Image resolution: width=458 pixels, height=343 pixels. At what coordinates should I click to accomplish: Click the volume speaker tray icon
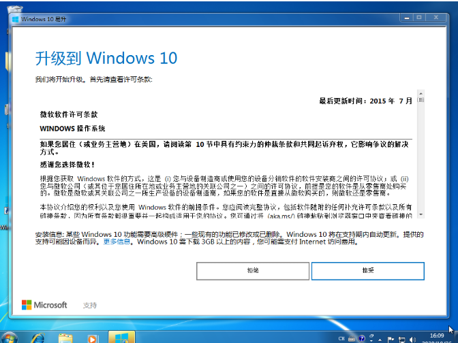pos(413,338)
